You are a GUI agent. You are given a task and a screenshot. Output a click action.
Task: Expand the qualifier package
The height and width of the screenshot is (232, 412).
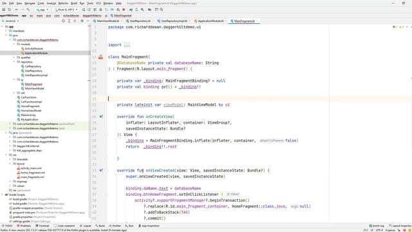click(x=14, y=57)
